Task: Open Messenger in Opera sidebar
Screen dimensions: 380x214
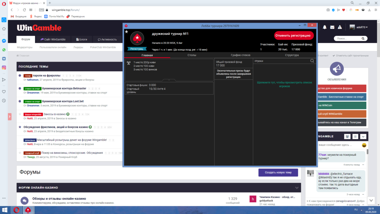Action: (x=4, y=41)
